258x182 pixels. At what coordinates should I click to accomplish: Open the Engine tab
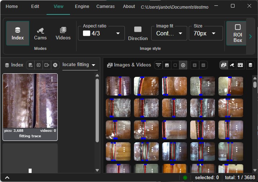point(82,6)
